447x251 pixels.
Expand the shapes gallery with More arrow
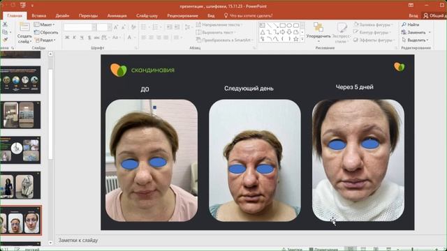[302, 39]
